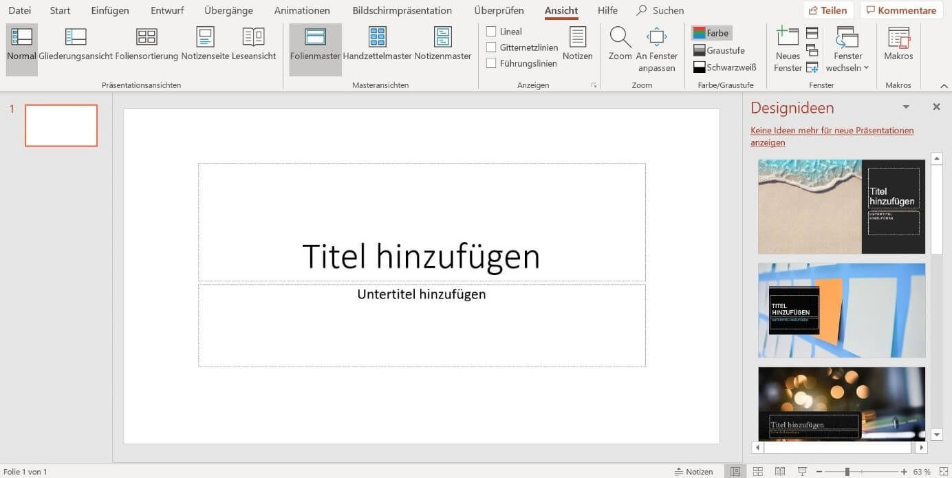Enable the Lineal checkbox
The width and height of the screenshot is (952, 478).
(x=491, y=31)
